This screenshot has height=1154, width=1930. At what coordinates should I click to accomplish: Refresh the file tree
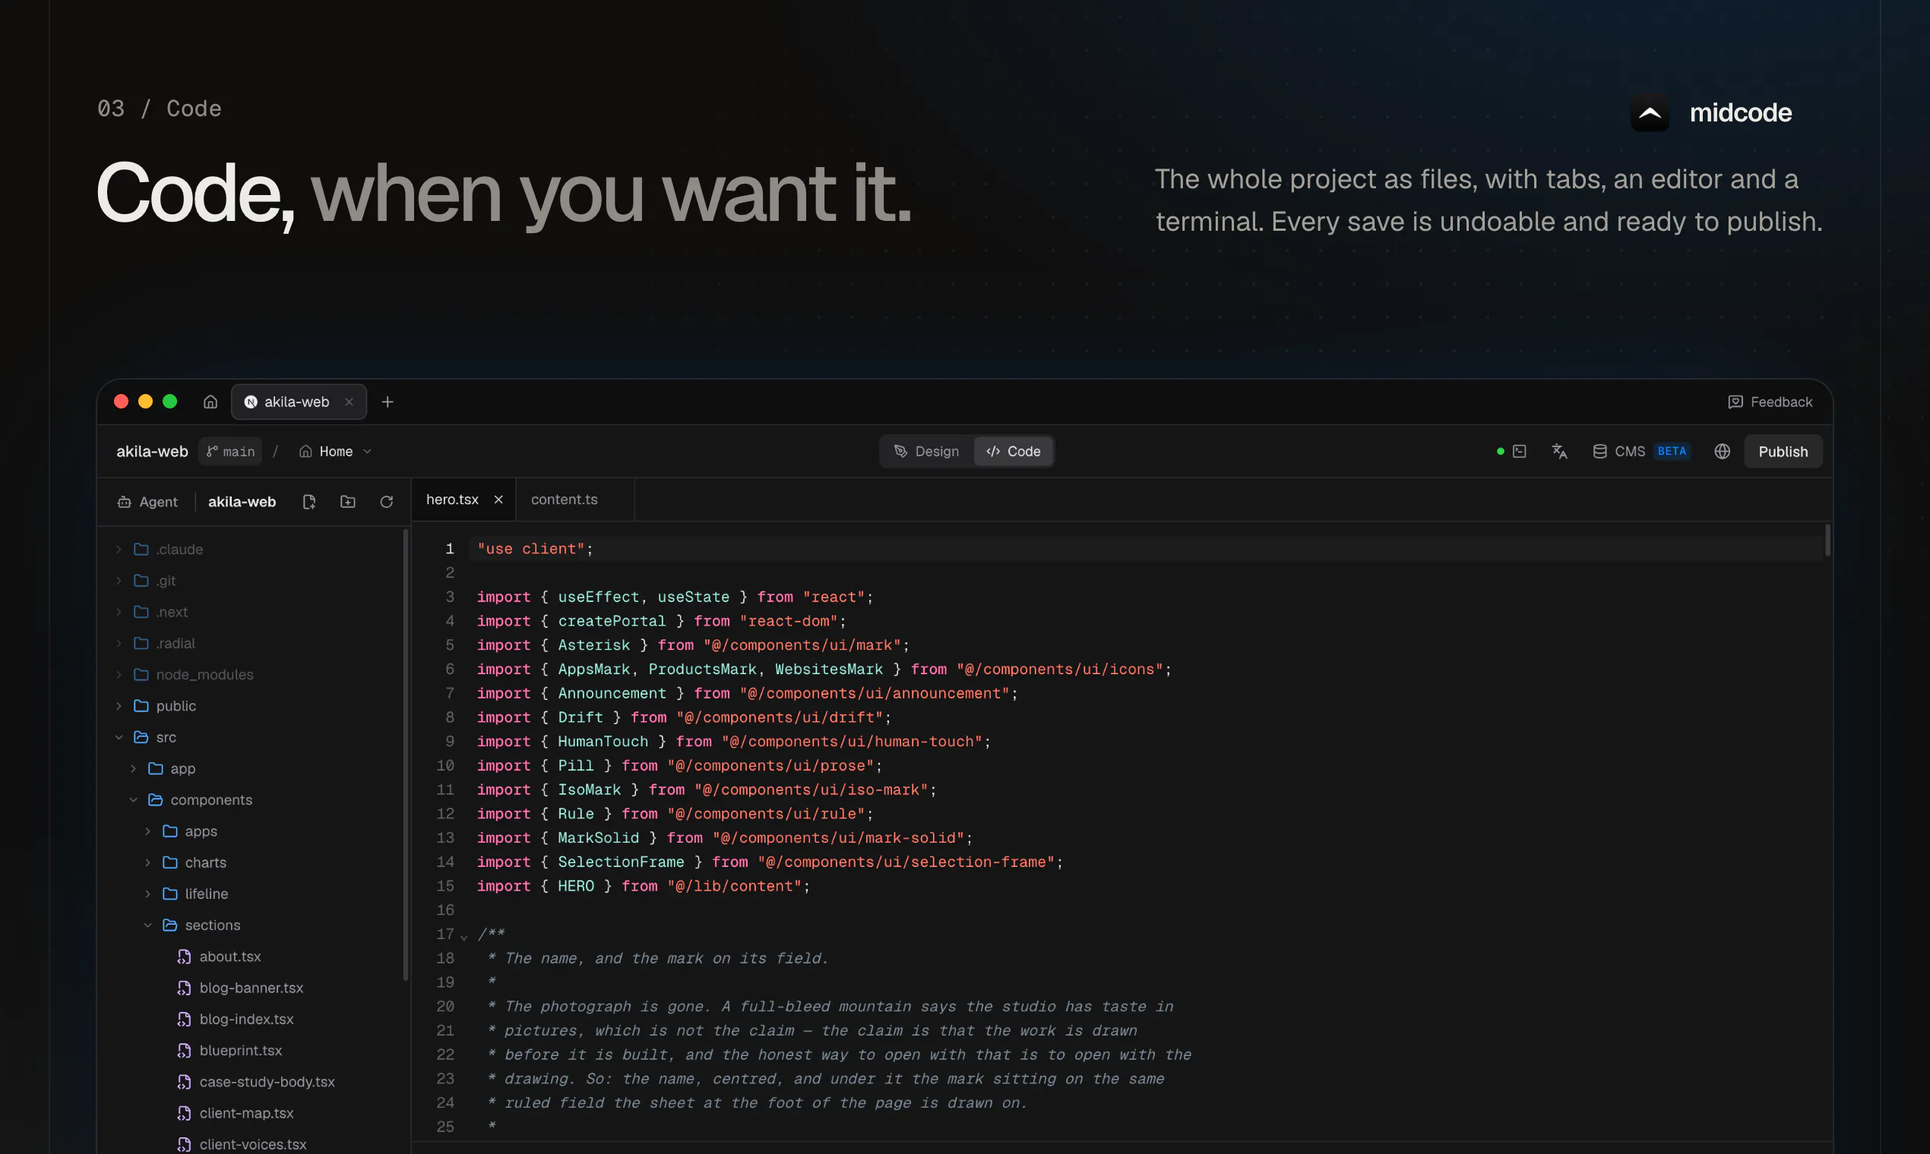click(x=387, y=503)
